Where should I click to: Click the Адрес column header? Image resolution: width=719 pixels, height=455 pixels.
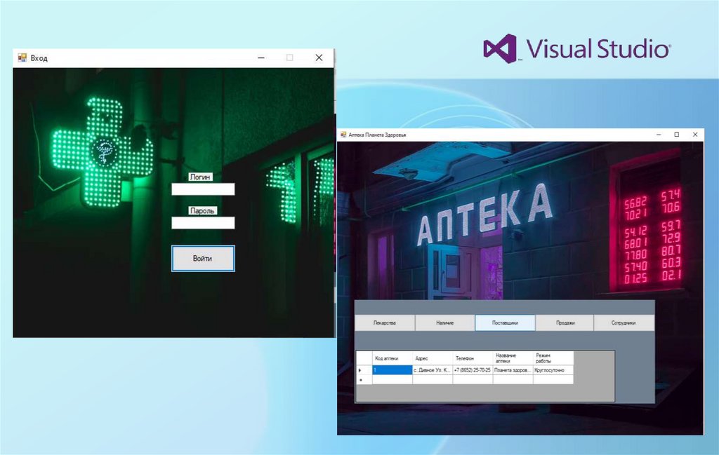(433, 358)
